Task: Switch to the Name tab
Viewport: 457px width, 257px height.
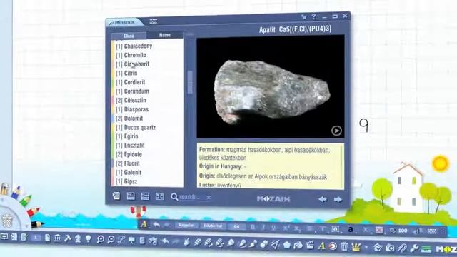Action: coord(165,35)
